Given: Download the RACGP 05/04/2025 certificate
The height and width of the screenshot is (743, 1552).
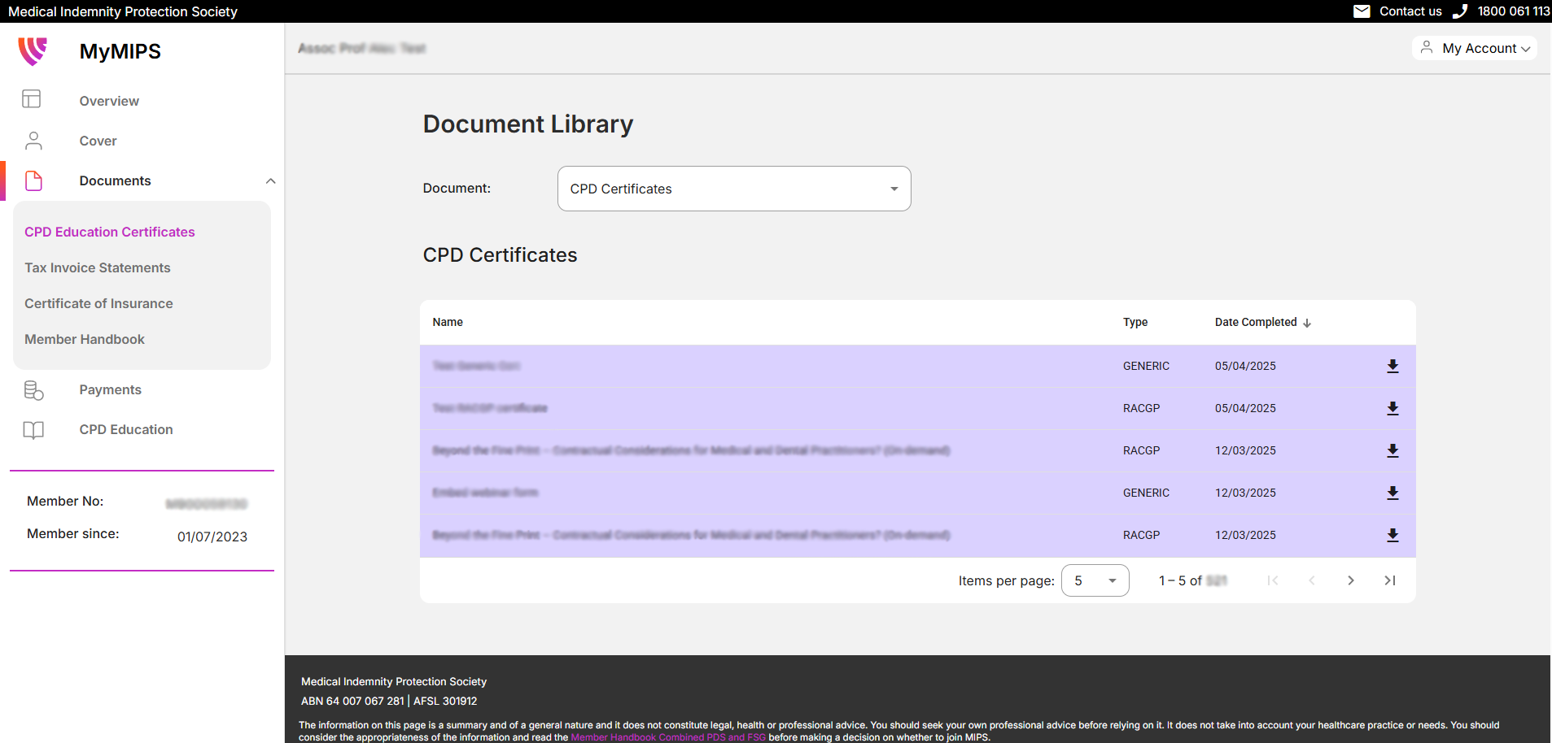Looking at the screenshot, I should (1392, 408).
